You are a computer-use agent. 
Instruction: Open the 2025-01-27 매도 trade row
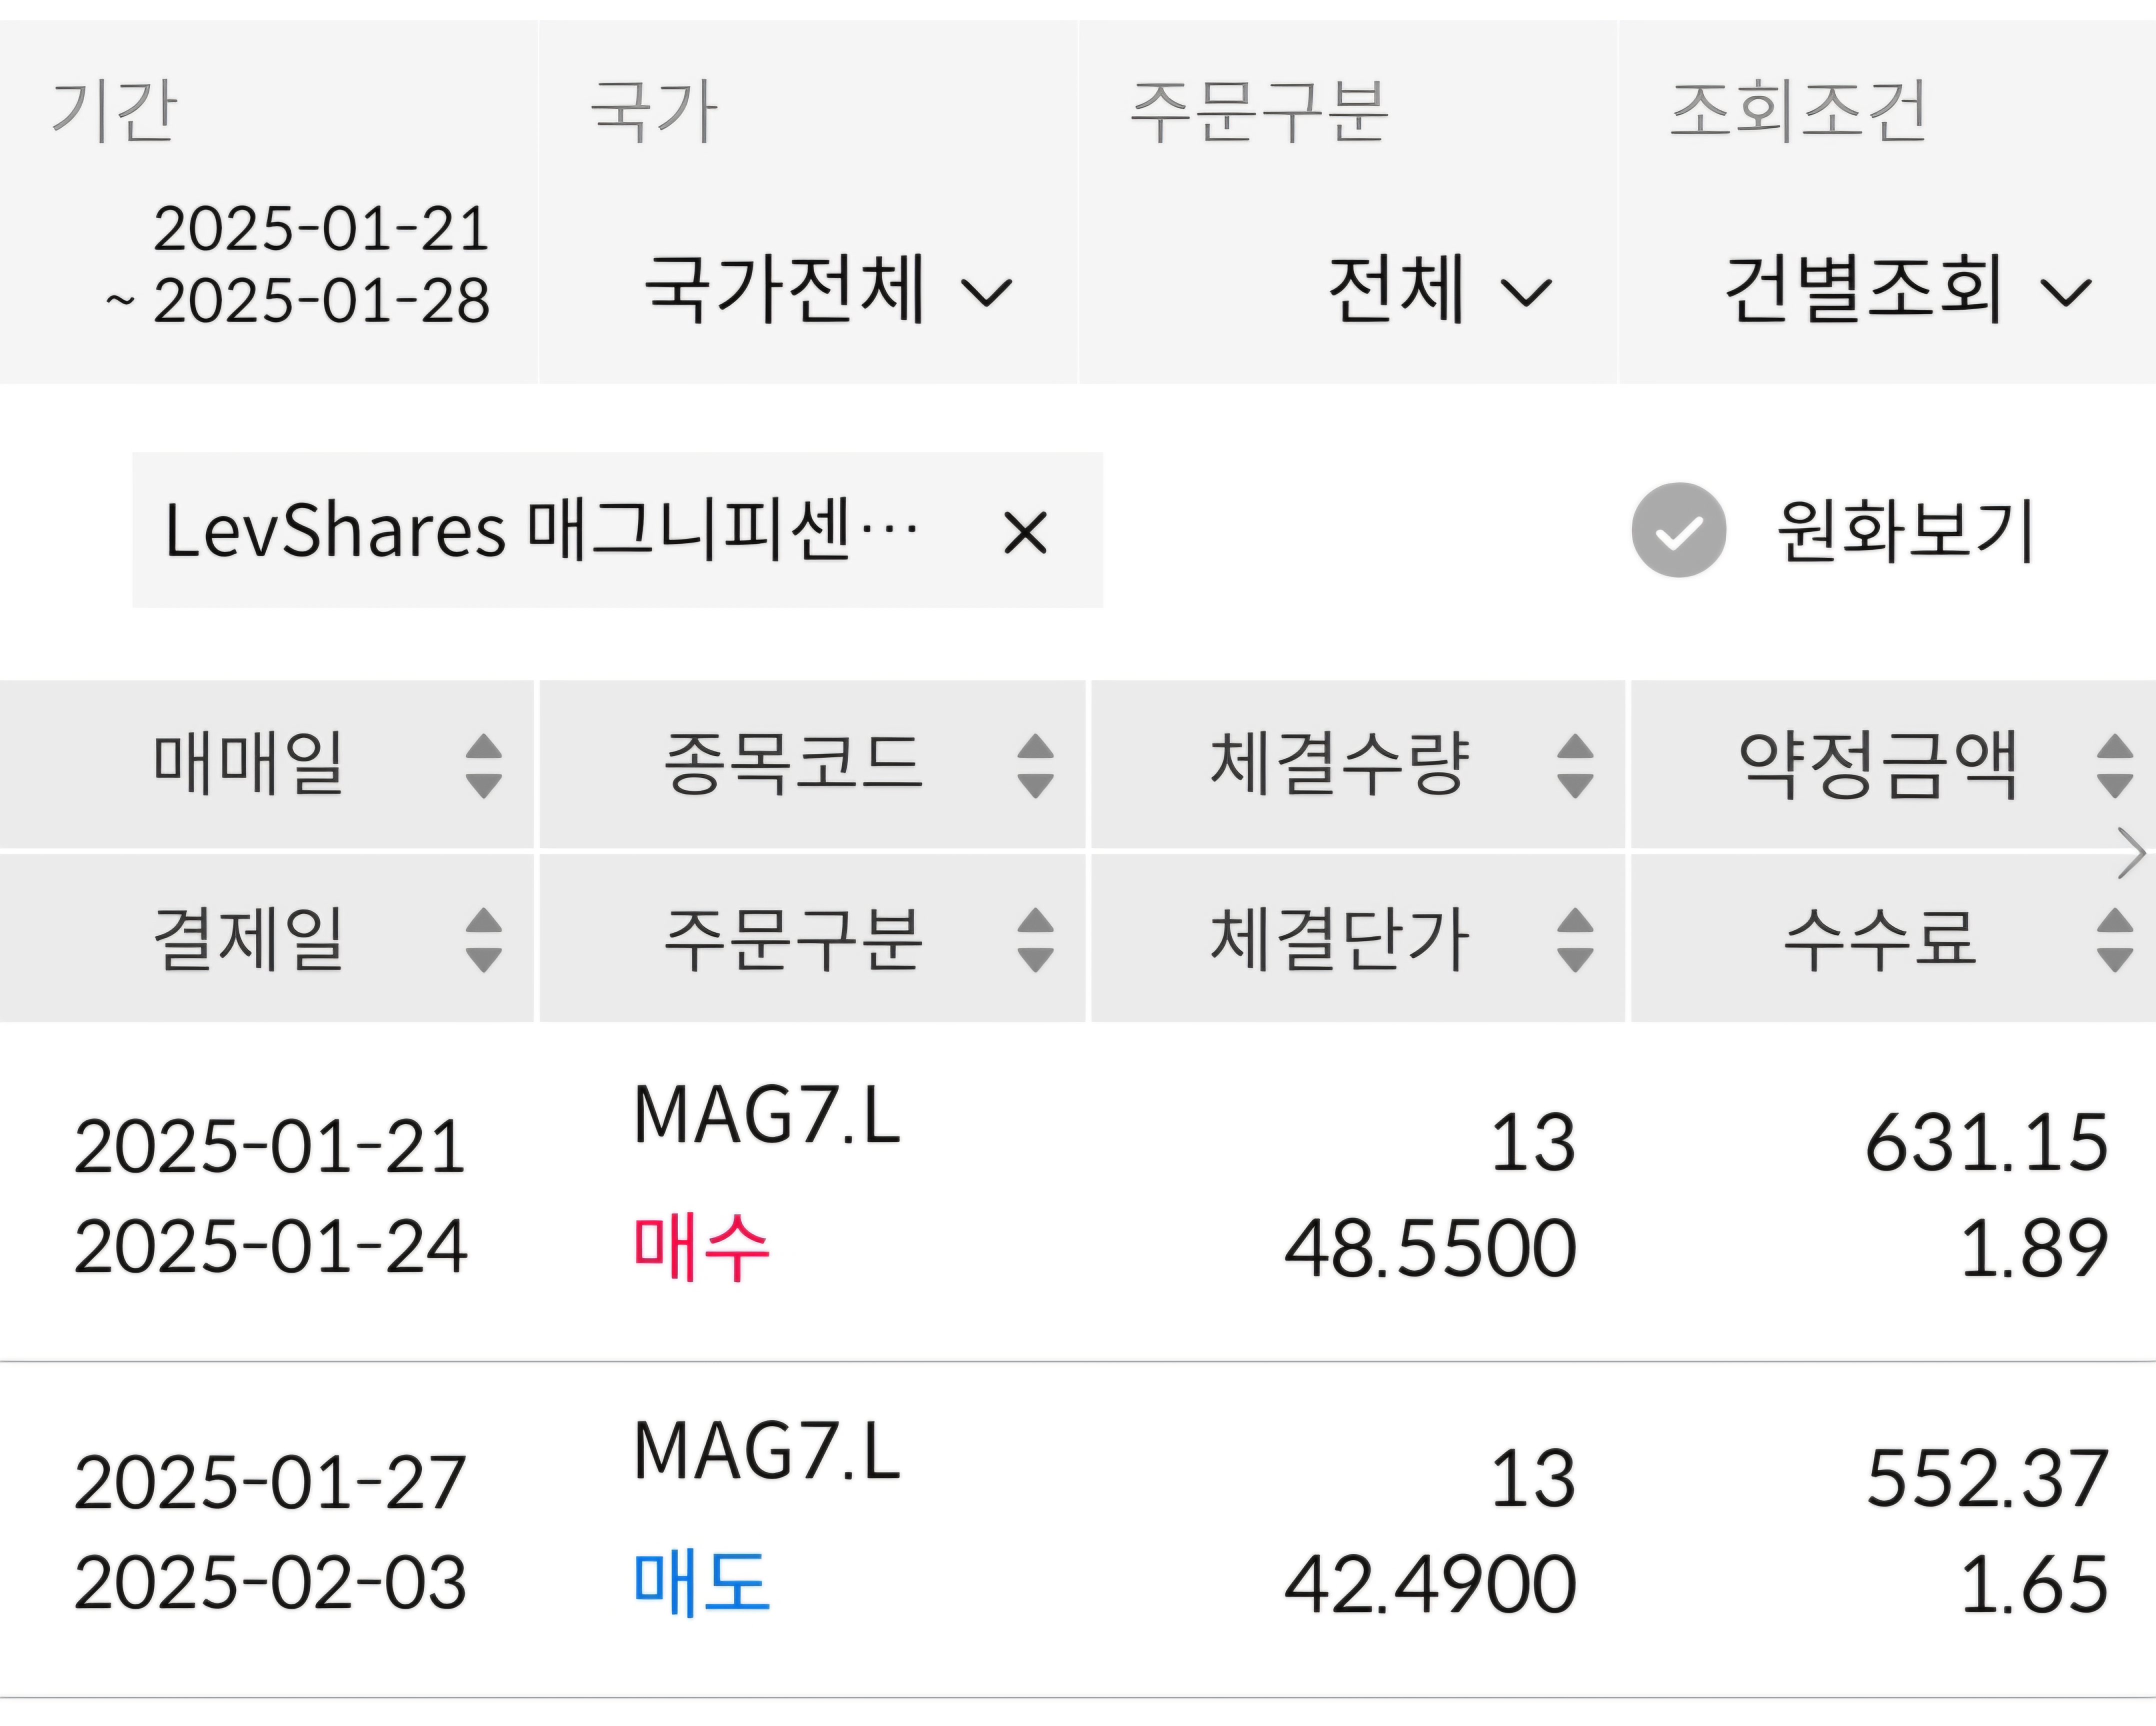click(1078, 1530)
